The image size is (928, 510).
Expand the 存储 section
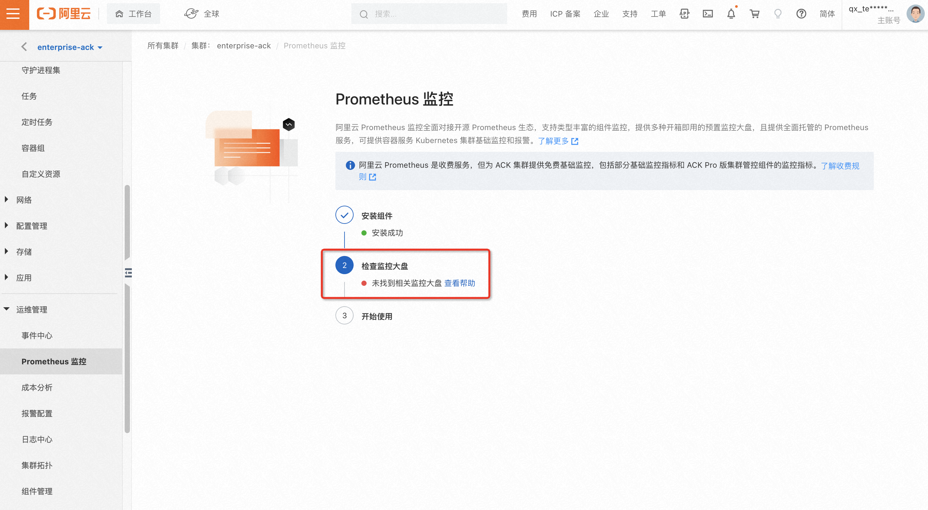(x=24, y=251)
